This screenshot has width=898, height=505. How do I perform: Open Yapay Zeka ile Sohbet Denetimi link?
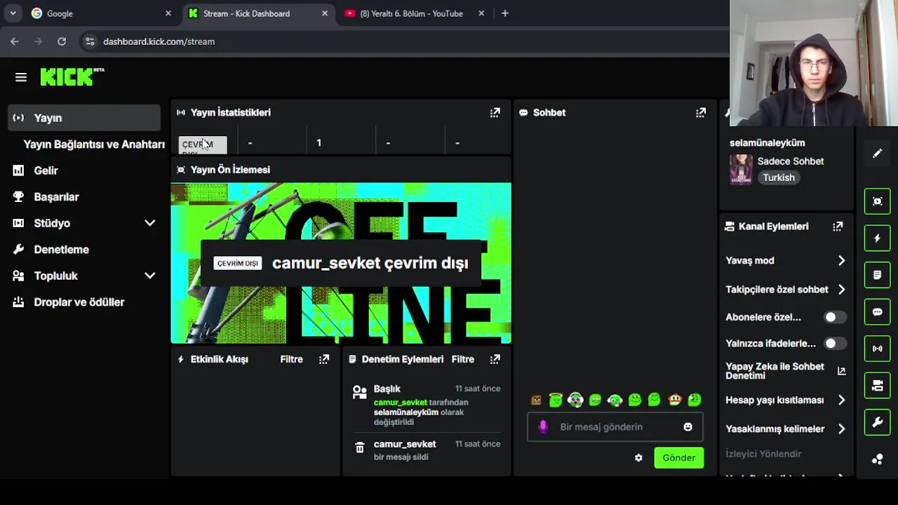pyautogui.click(x=786, y=371)
